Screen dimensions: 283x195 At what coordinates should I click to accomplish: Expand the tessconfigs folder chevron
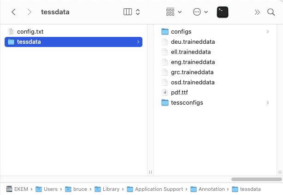(267, 103)
